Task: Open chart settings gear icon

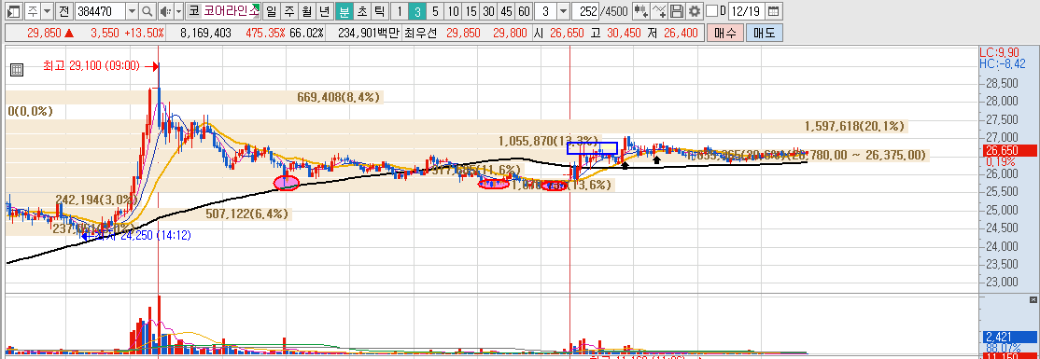Action: pyautogui.click(x=694, y=11)
